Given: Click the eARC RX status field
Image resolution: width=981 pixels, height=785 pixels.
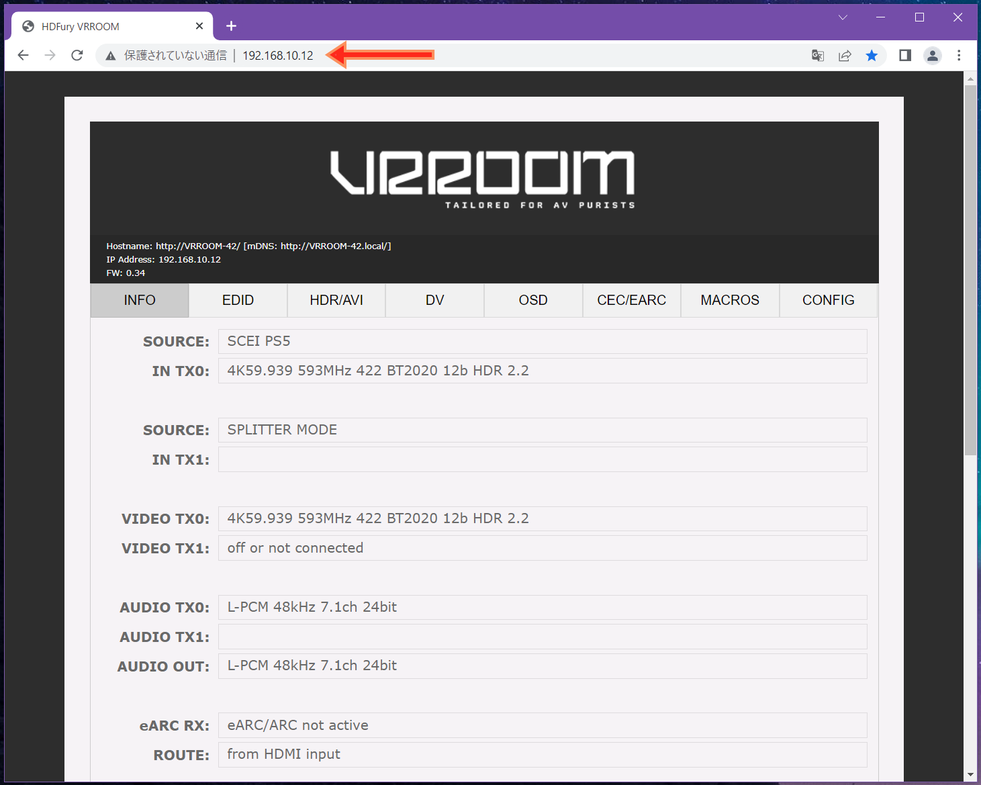Looking at the screenshot, I should pos(543,725).
